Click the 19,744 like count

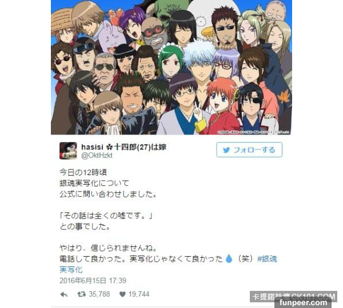pyautogui.click(x=139, y=294)
